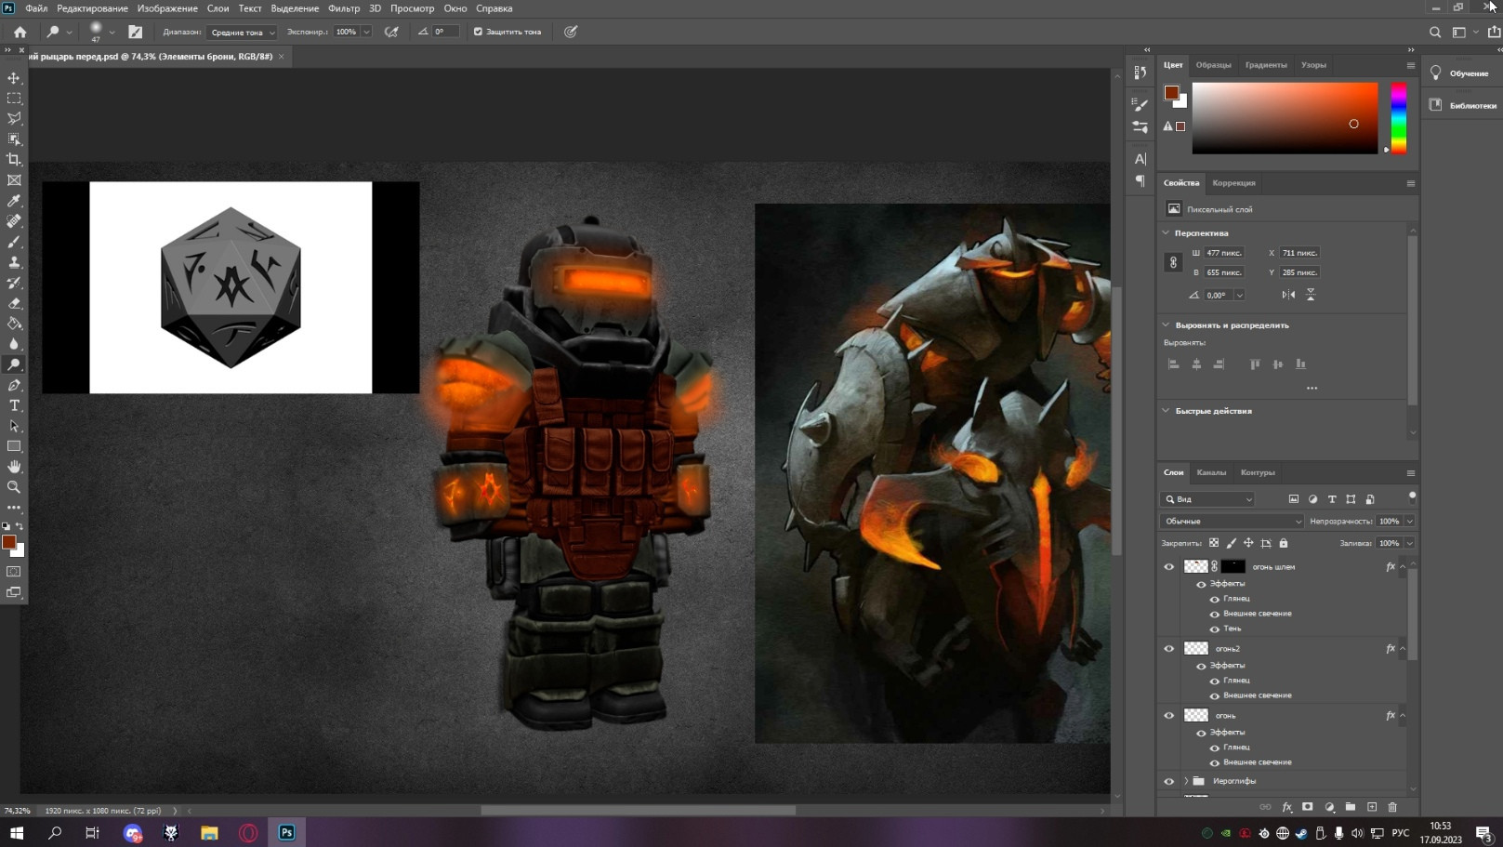Viewport: 1503px width, 847px height.
Task: Select the Frame tool
Action: point(14,180)
